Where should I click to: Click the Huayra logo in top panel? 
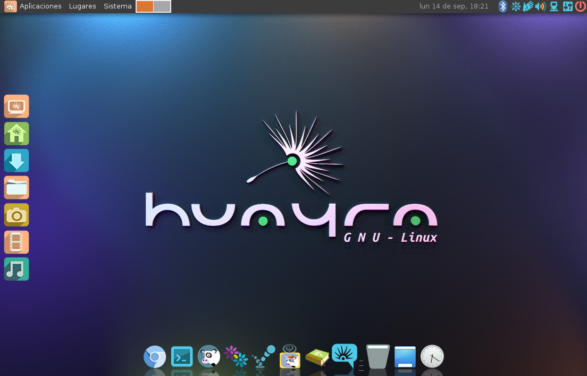11,6
